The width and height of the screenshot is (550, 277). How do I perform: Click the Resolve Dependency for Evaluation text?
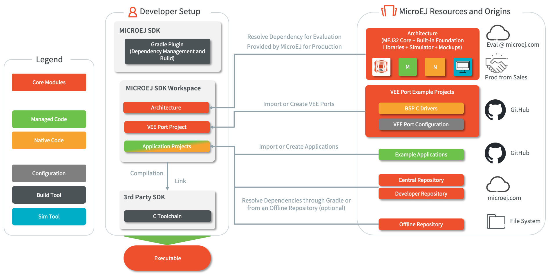[294, 37]
